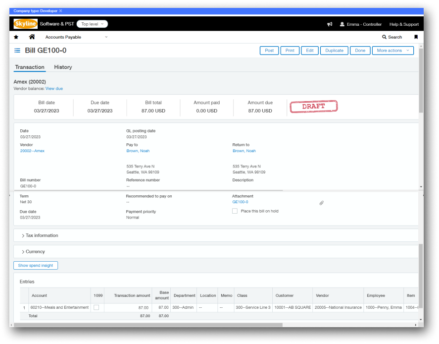Close the Company type Developer banner
The image size is (439, 344).
point(60,11)
